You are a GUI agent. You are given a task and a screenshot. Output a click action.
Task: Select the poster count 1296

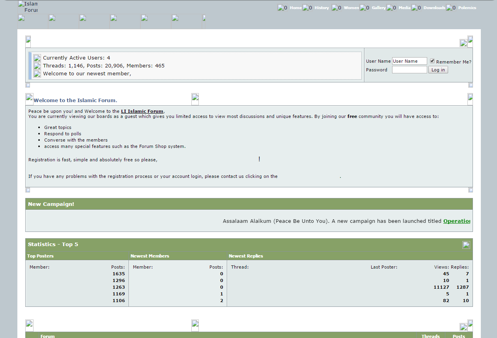point(119,280)
